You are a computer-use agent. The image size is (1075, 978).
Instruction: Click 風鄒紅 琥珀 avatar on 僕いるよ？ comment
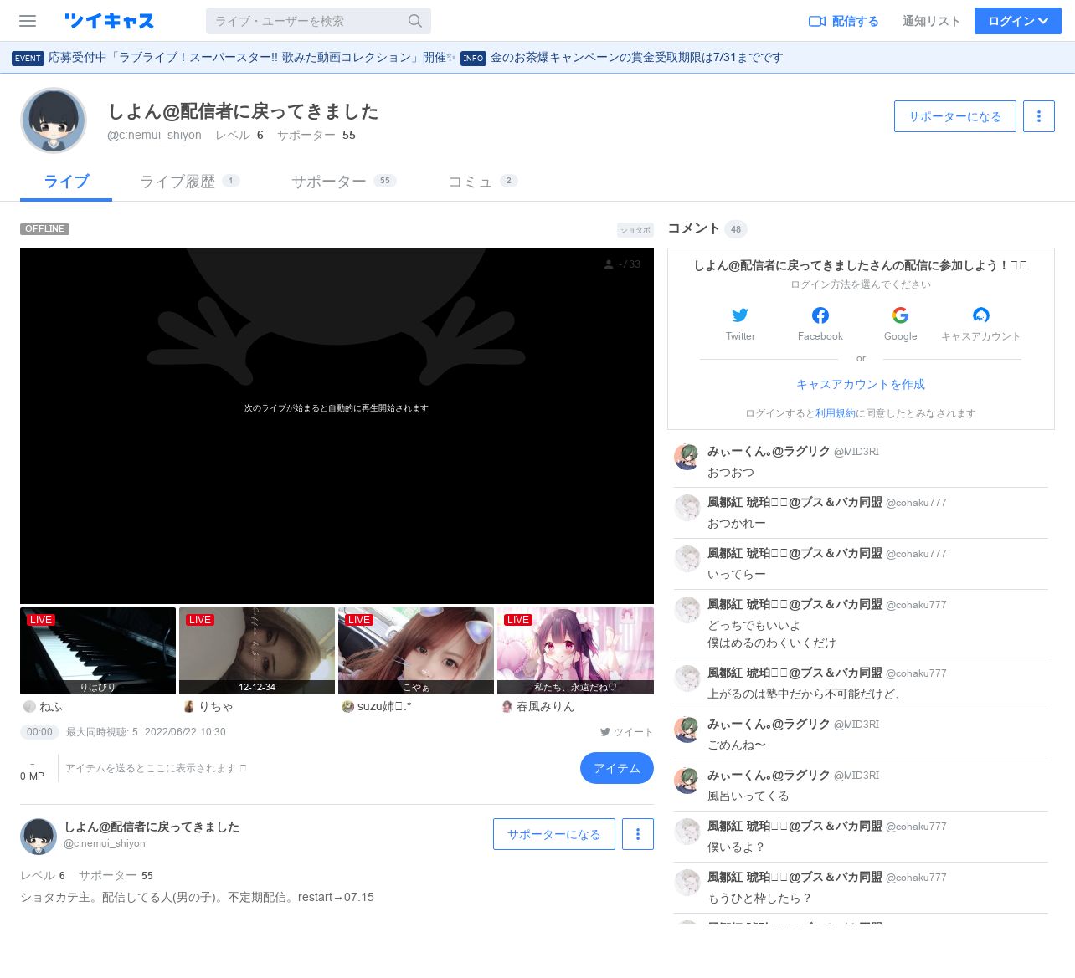(687, 832)
